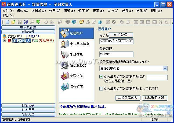Toggle 发送每条短信时需要附加签名 checkbox

coord(101,77)
